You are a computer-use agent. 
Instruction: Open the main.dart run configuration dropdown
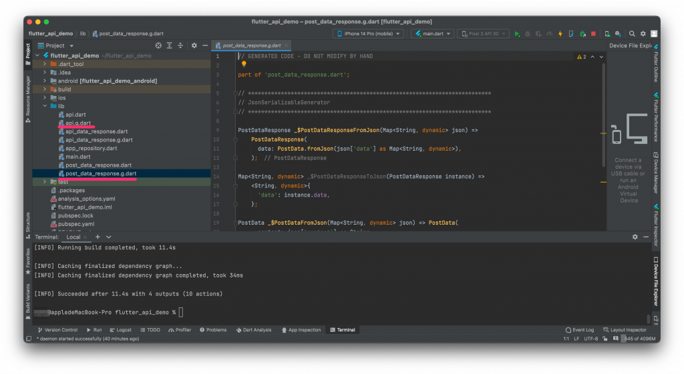[x=433, y=33]
